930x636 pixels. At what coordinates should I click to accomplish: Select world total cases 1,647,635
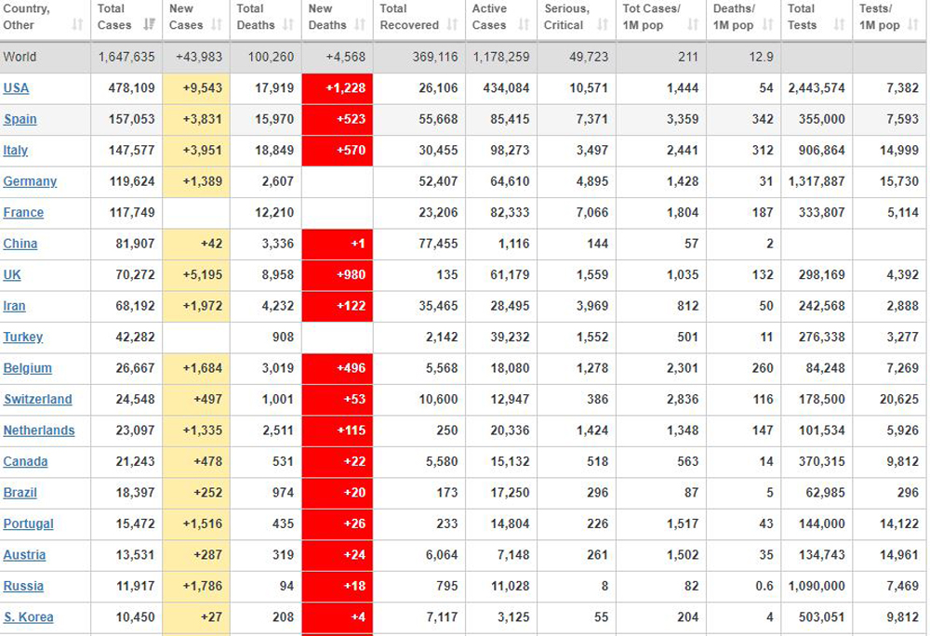(x=126, y=57)
